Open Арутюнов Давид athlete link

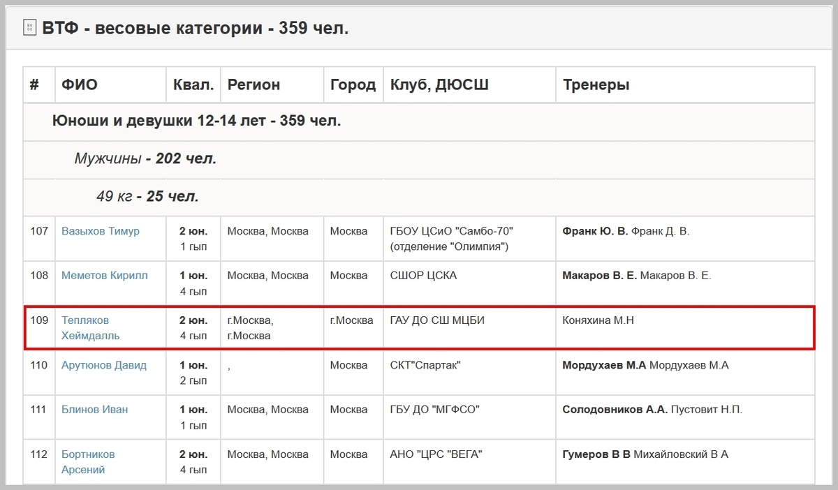pos(104,365)
